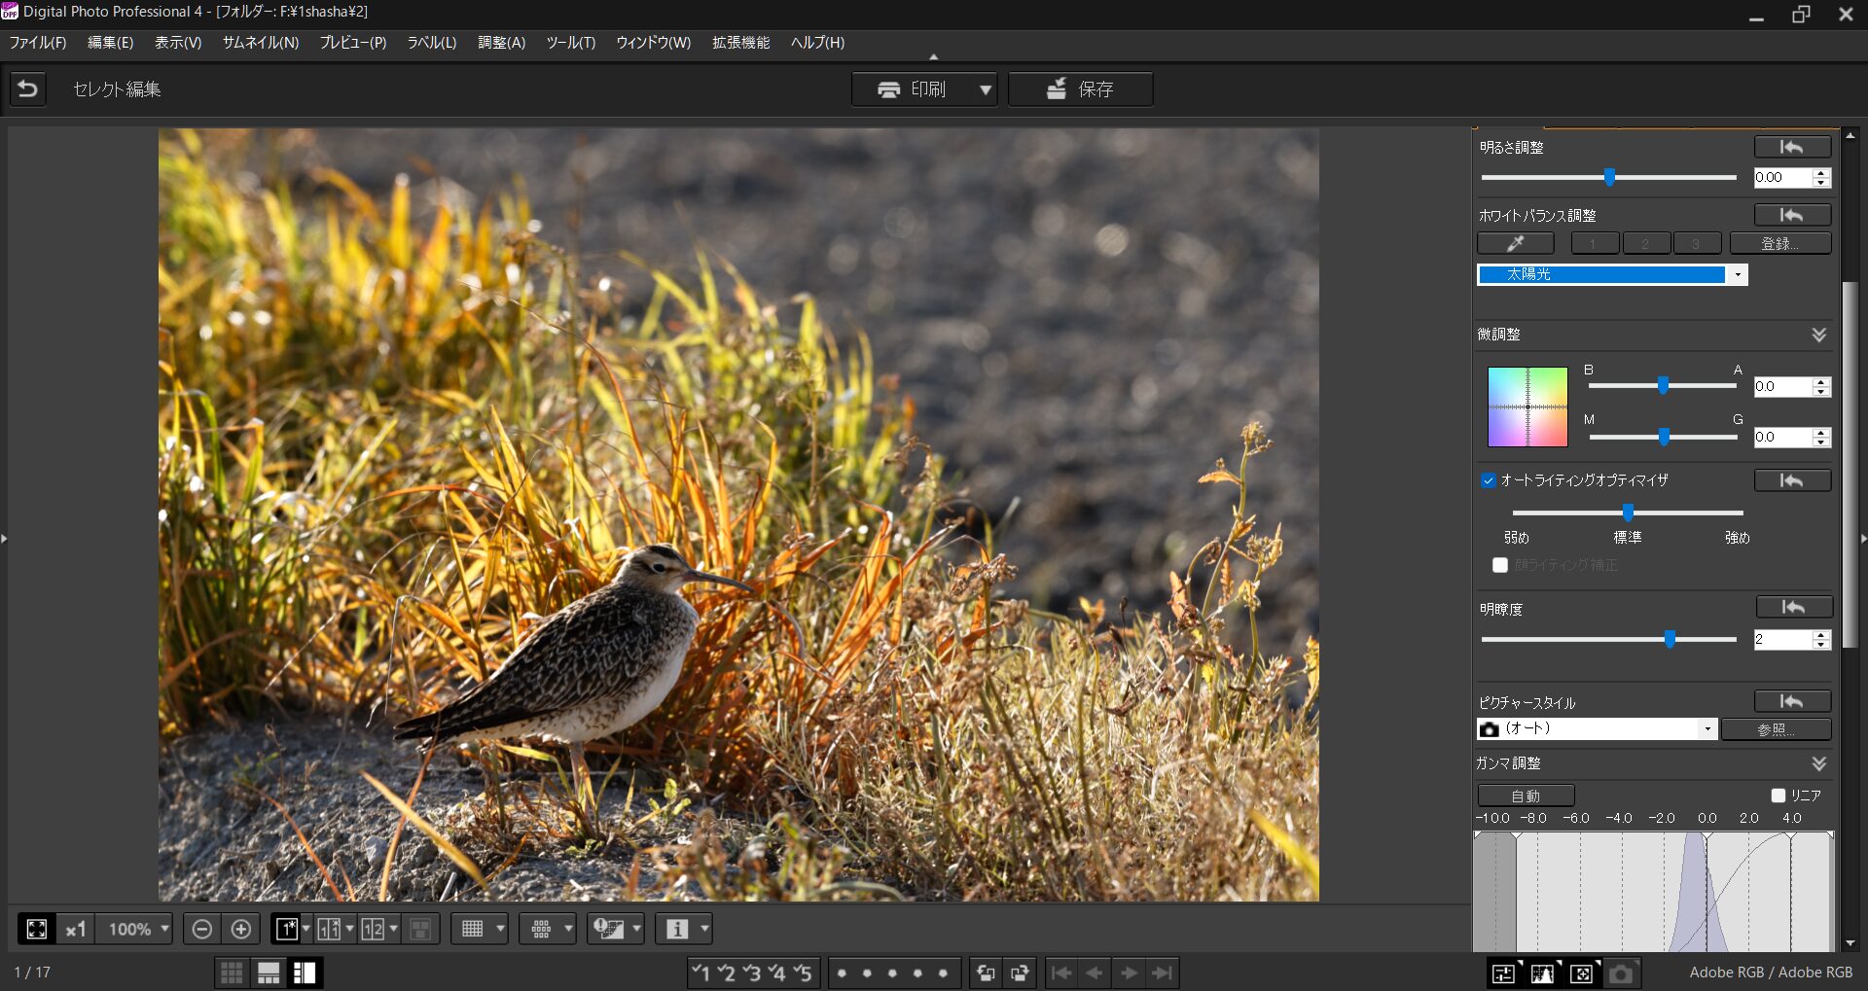Screen dimensions: 1868x991
Task: Toggle full screen preview icon
Action: coord(37,929)
